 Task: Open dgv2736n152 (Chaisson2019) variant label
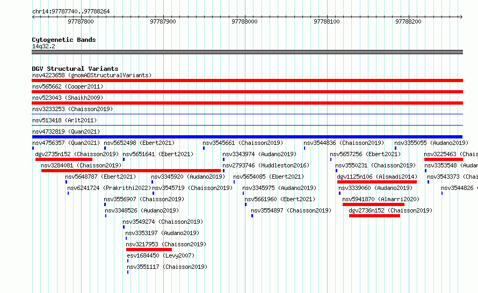391,210
